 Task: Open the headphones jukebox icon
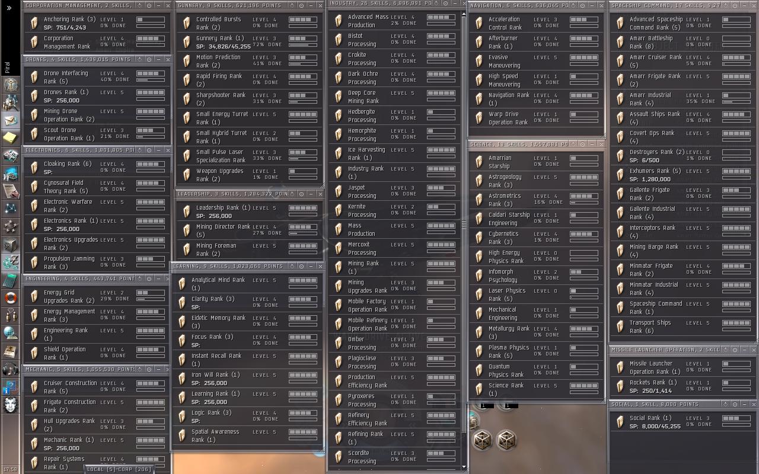click(x=11, y=370)
